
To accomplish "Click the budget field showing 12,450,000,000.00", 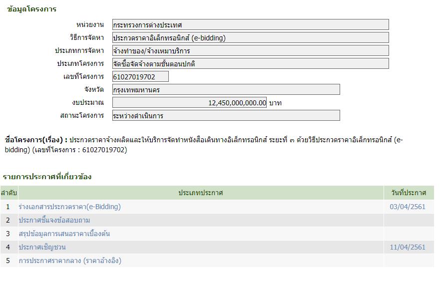I will coord(189,102).
